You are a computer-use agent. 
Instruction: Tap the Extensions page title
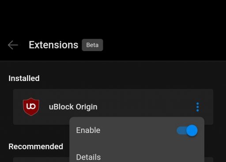click(53, 45)
